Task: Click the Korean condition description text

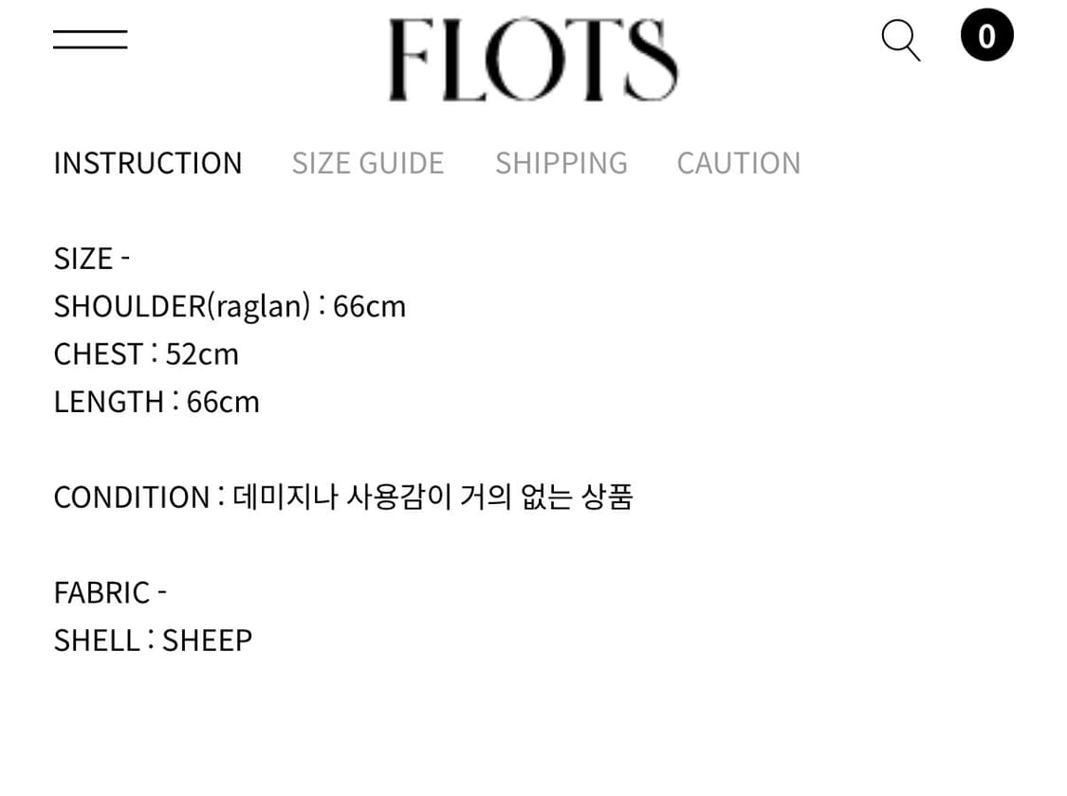Action: click(x=432, y=497)
